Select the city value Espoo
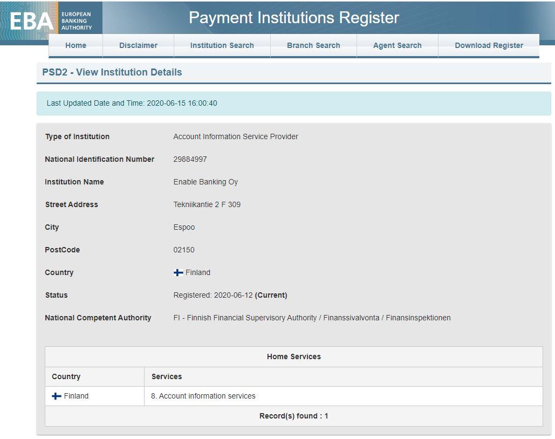 pyautogui.click(x=184, y=227)
